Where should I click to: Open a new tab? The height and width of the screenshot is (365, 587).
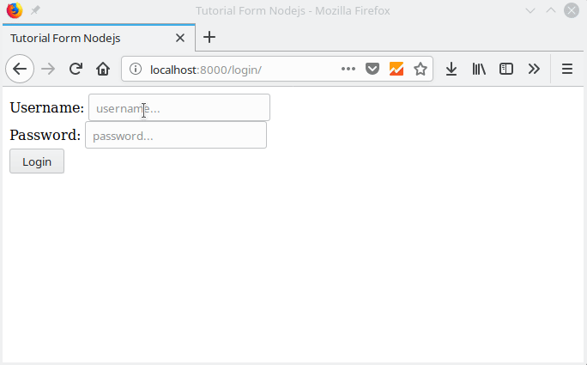pyautogui.click(x=209, y=37)
